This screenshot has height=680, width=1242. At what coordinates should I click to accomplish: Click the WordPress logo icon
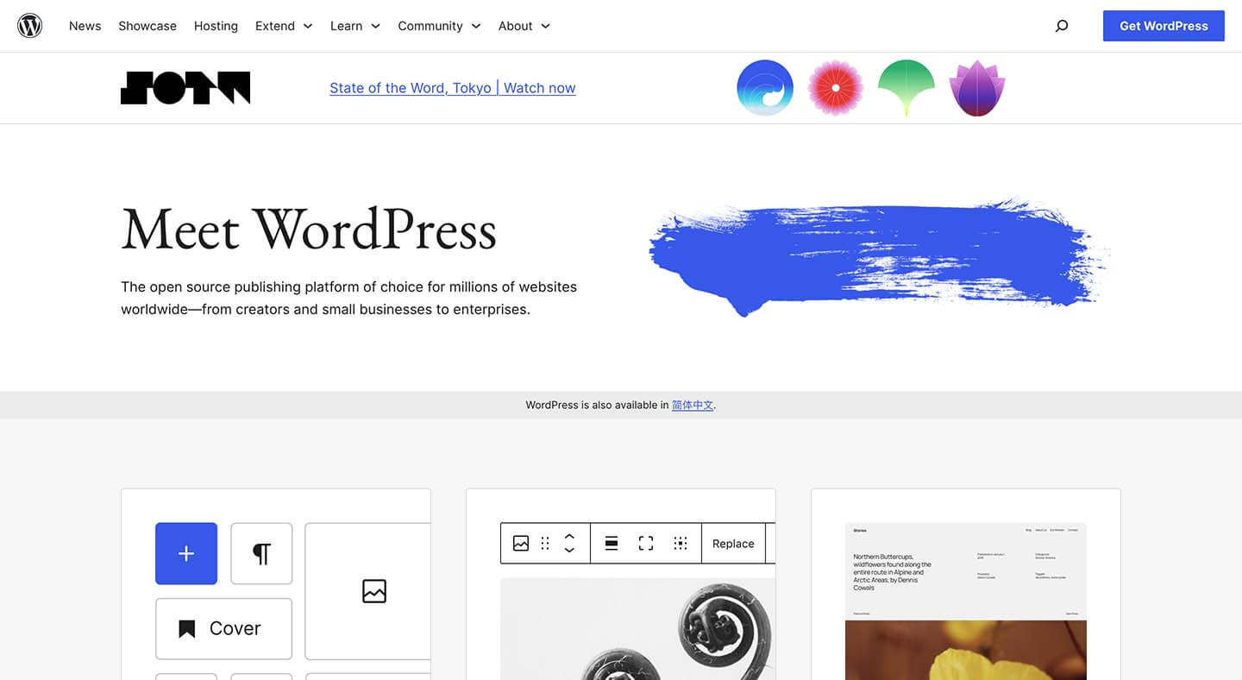point(30,26)
